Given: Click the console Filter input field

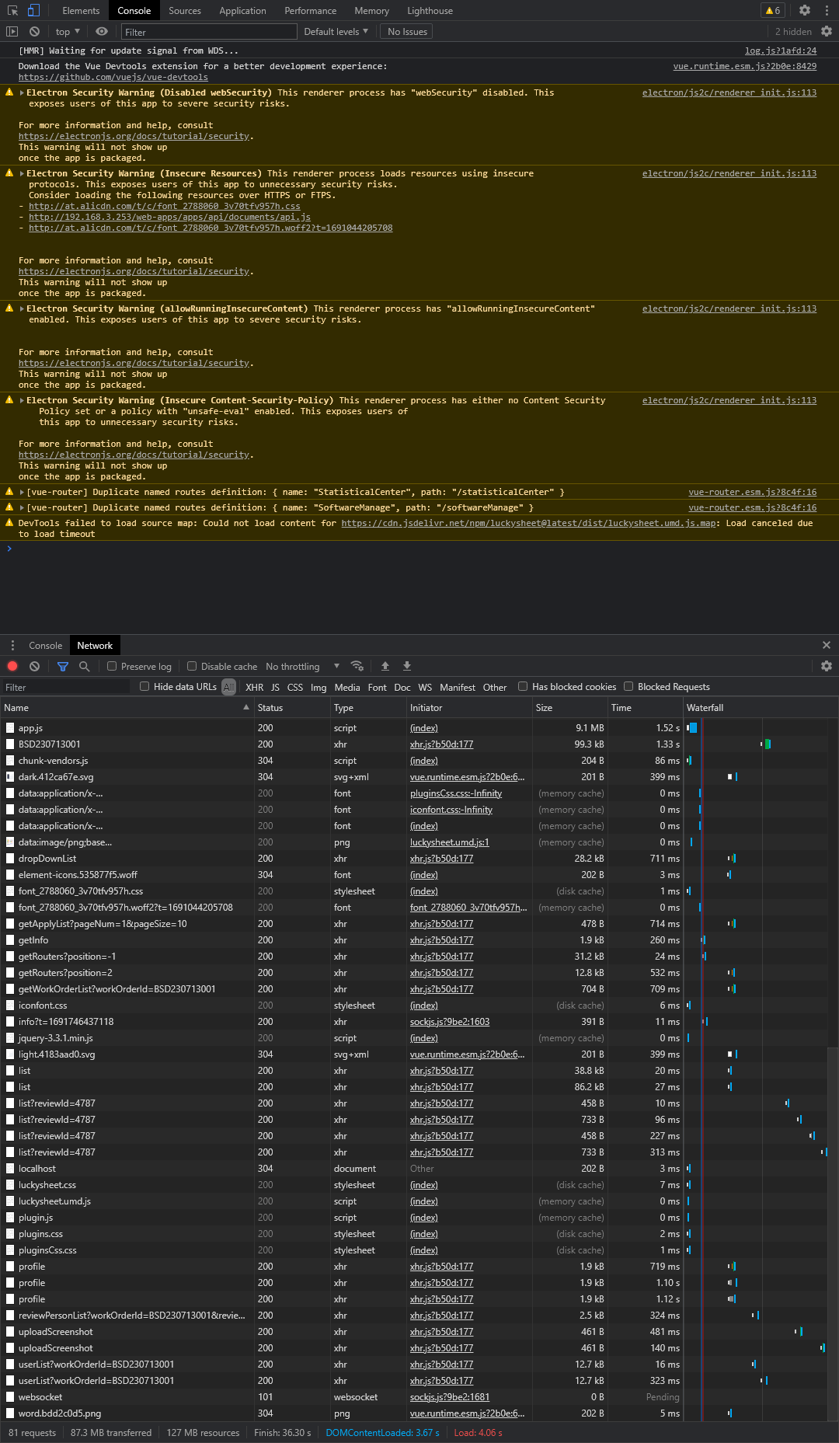Looking at the screenshot, I should click(209, 32).
